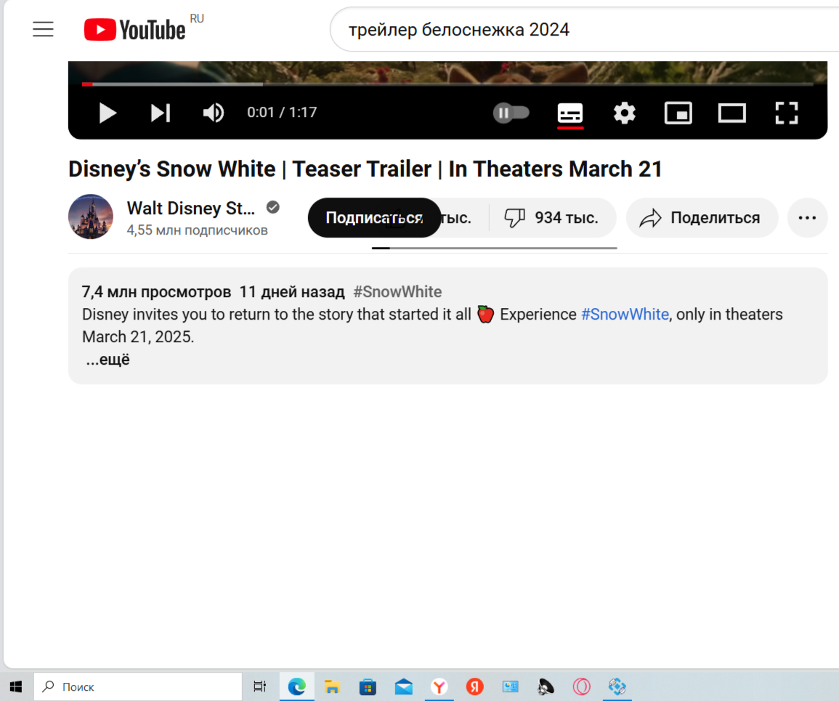The height and width of the screenshot is (701, 839).
Task: Click the dislike thumbs-down button
Action: click(552, 218)
